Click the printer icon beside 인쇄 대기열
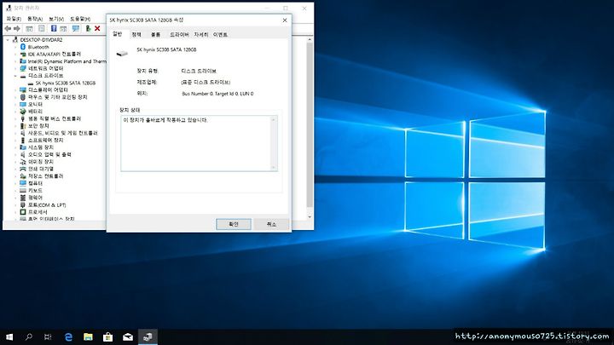 (x=23, y=169)
